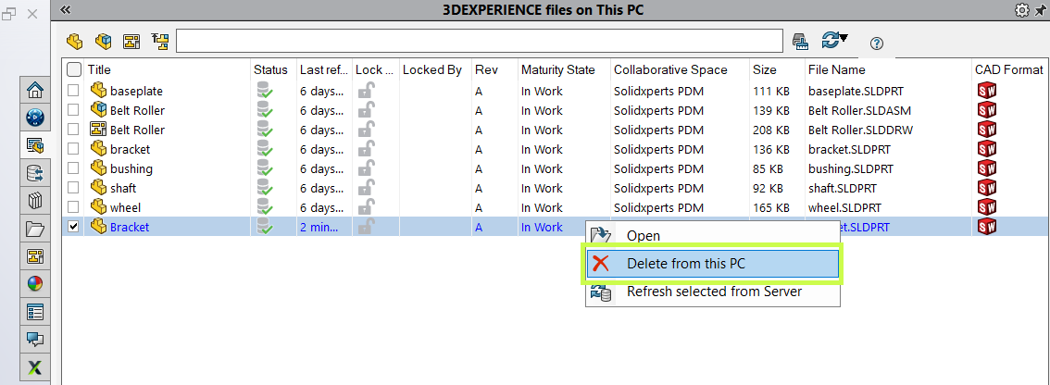
Task: Sort by the File Name column header
Action: click(x=836, y=69)
